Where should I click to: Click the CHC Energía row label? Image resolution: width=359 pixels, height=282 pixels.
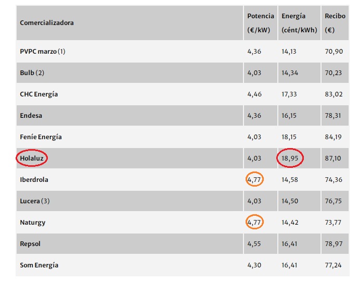[x=39, y=94]
